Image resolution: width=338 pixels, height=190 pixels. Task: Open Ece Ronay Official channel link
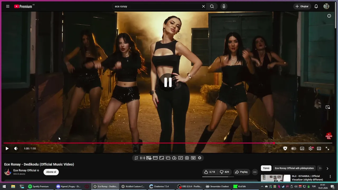(25, 170)
